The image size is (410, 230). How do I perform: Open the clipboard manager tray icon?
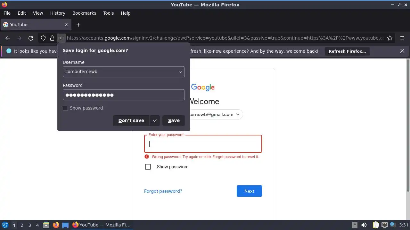(376, 225)
